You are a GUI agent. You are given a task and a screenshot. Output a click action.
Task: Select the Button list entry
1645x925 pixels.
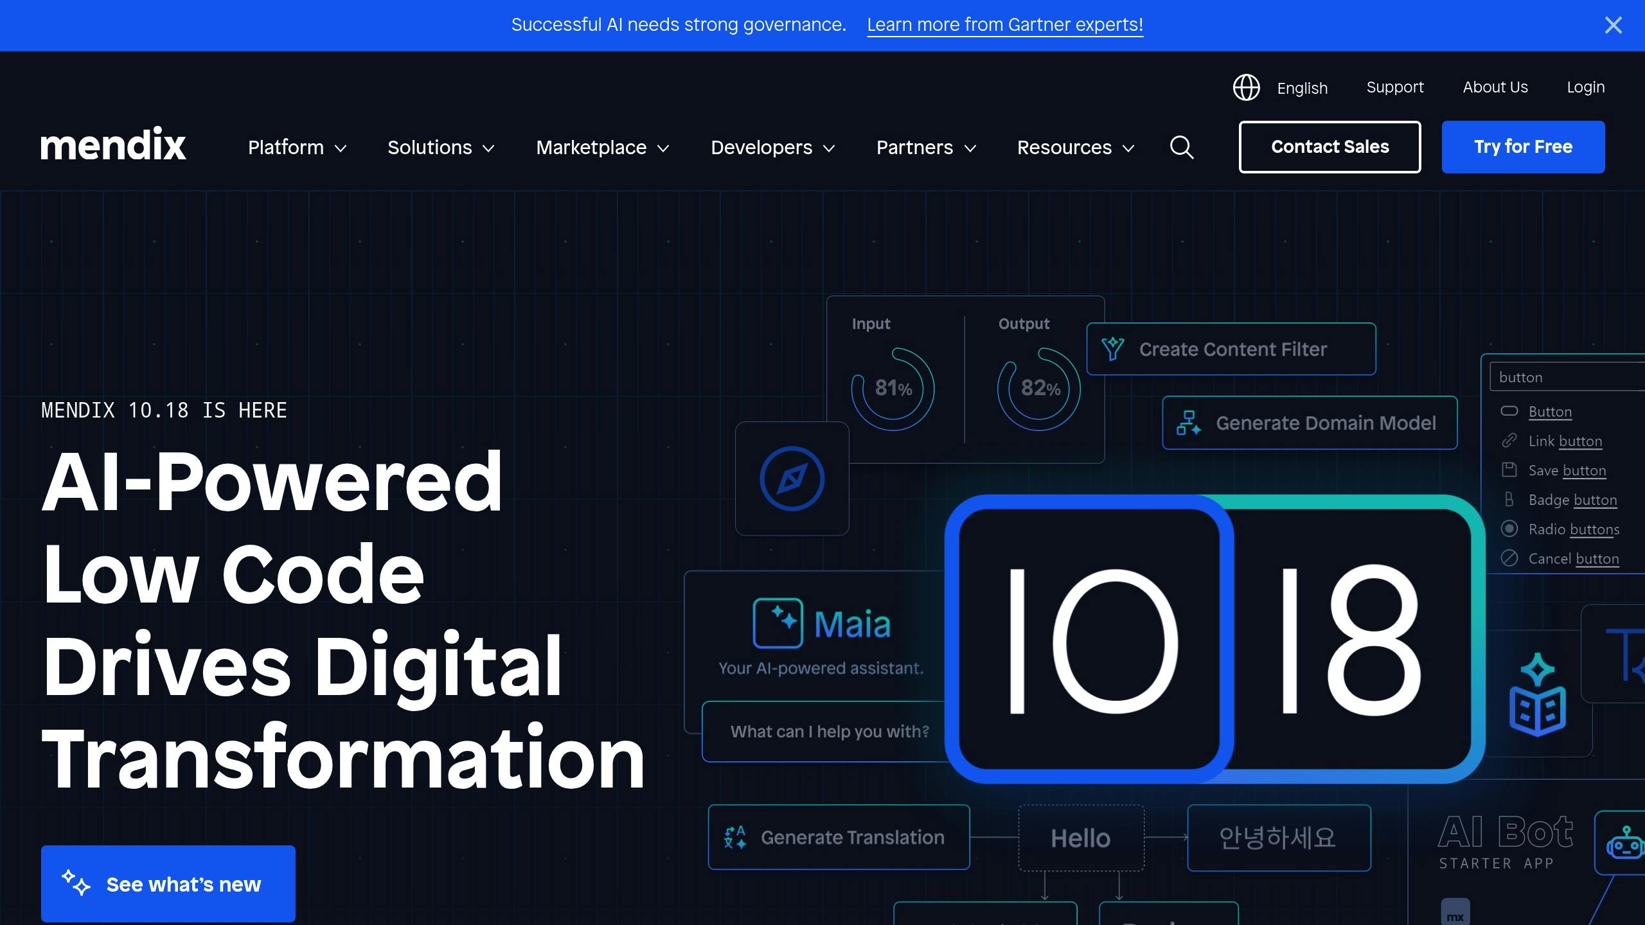click(x=1550, y=412)
